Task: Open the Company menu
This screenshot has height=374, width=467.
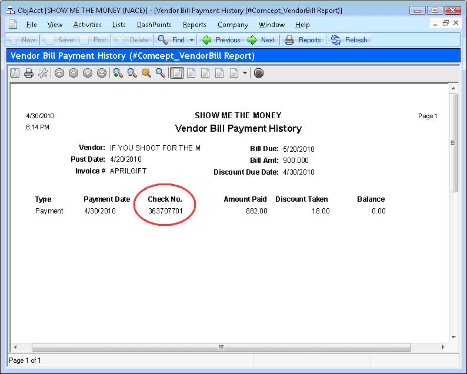Action: 232,25
